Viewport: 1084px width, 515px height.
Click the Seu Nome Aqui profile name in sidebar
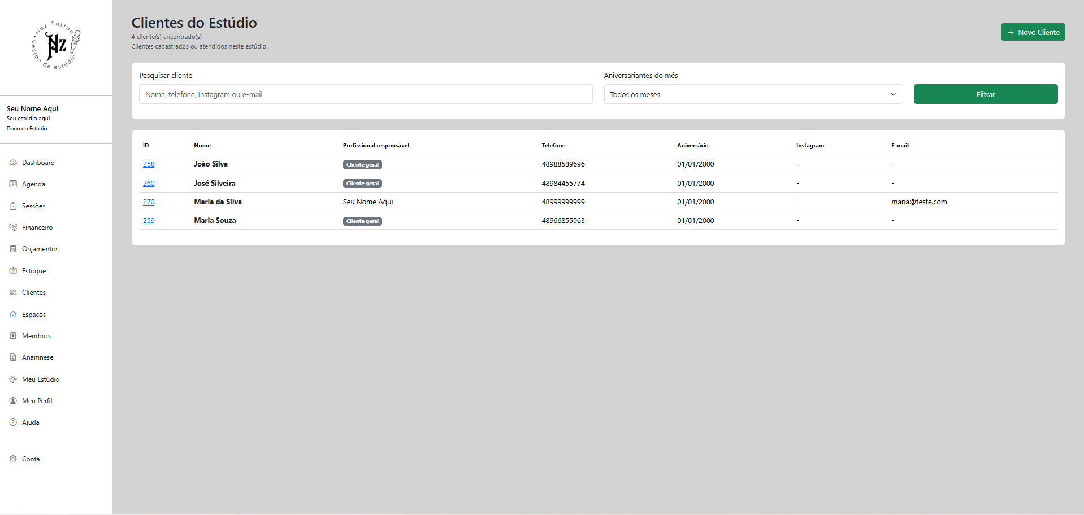tap(32, 109)
